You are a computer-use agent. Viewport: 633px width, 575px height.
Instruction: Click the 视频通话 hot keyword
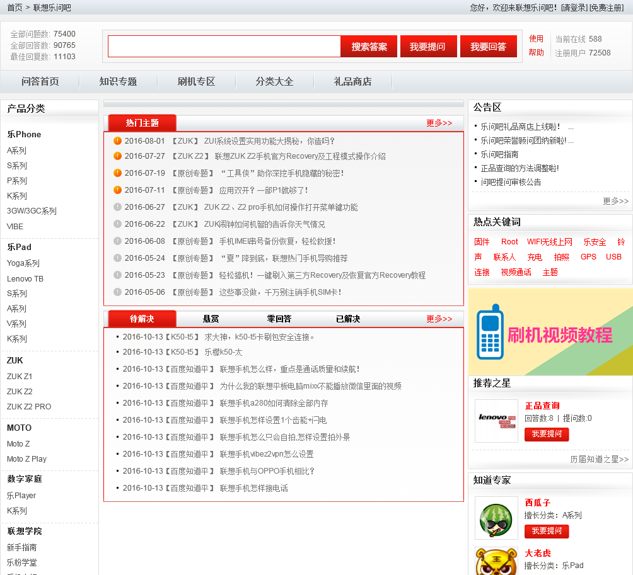point(516,272)
